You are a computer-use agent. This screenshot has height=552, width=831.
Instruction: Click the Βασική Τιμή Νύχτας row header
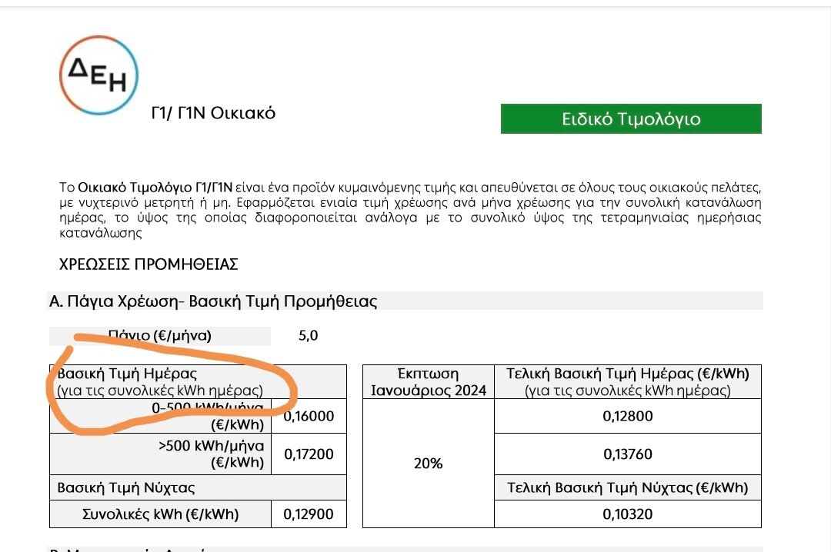(x=198, y=487)
